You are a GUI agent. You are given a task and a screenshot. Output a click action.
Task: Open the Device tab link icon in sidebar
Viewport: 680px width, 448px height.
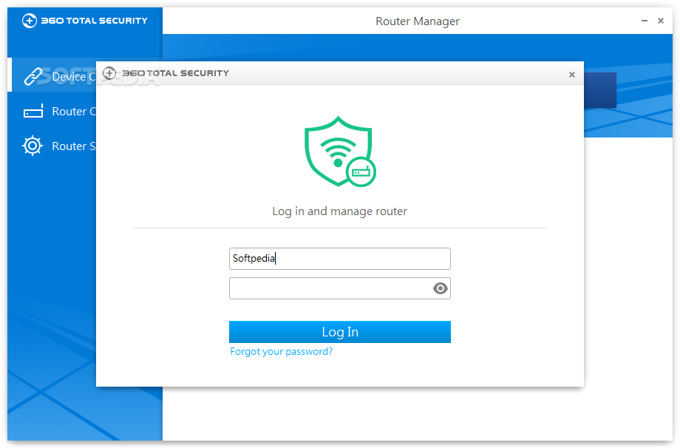coord(33,77)
